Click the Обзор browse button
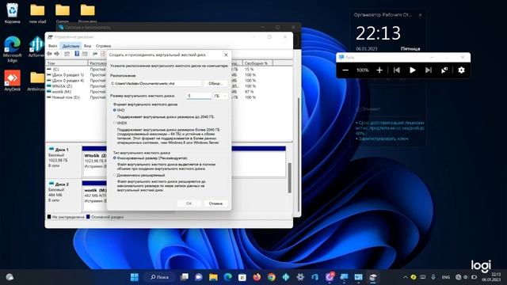 tap(215, 83)
